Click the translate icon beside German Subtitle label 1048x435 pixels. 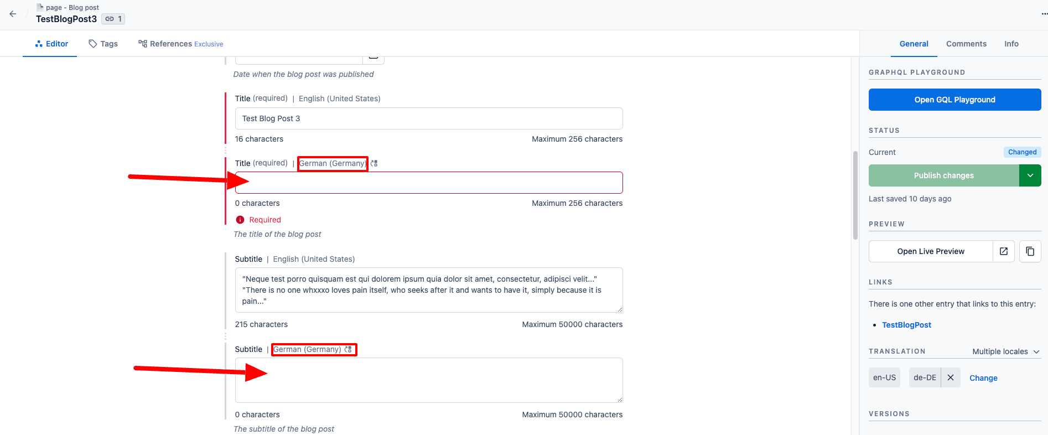coord(348,349)
